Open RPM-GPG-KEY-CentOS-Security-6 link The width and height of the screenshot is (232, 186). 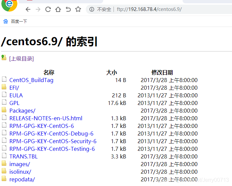(53, 141)
